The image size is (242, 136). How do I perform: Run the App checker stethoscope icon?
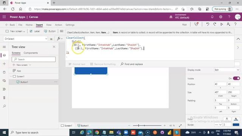196,24
